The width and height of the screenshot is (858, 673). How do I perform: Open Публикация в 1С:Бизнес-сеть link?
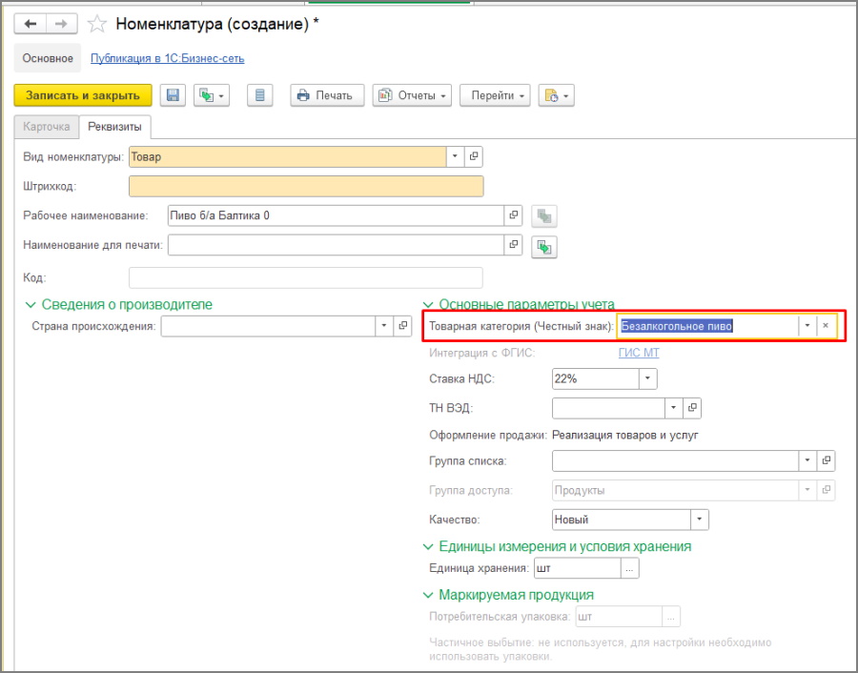pos(168,58)
